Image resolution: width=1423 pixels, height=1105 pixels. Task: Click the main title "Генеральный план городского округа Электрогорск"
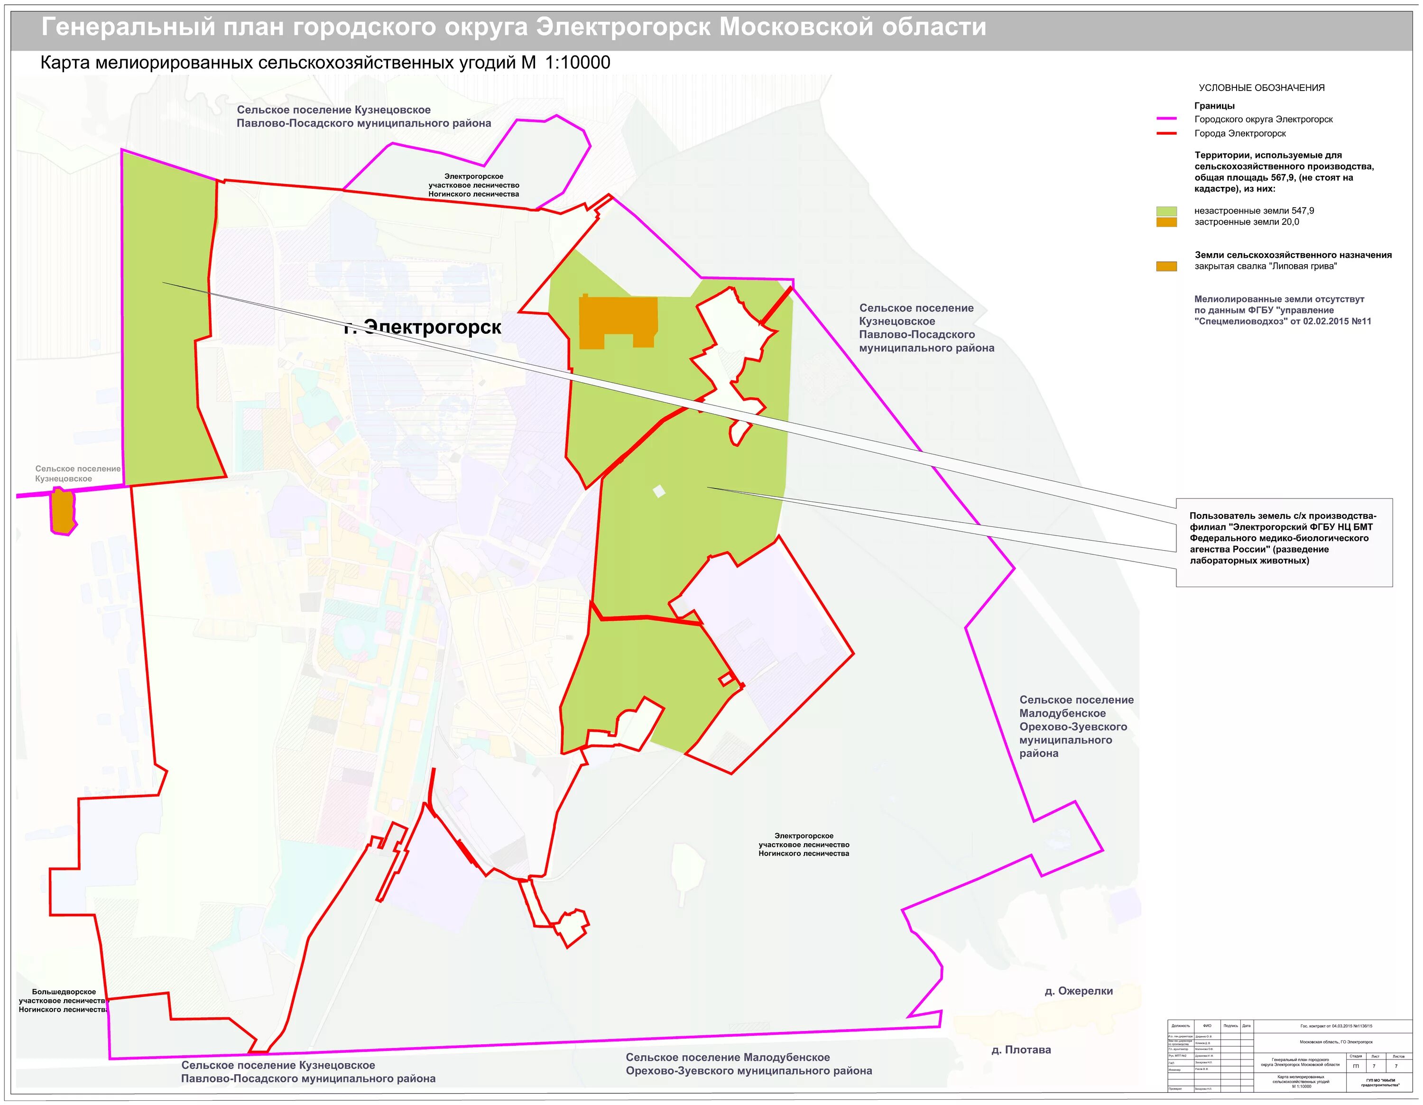(x=513, y=28)
